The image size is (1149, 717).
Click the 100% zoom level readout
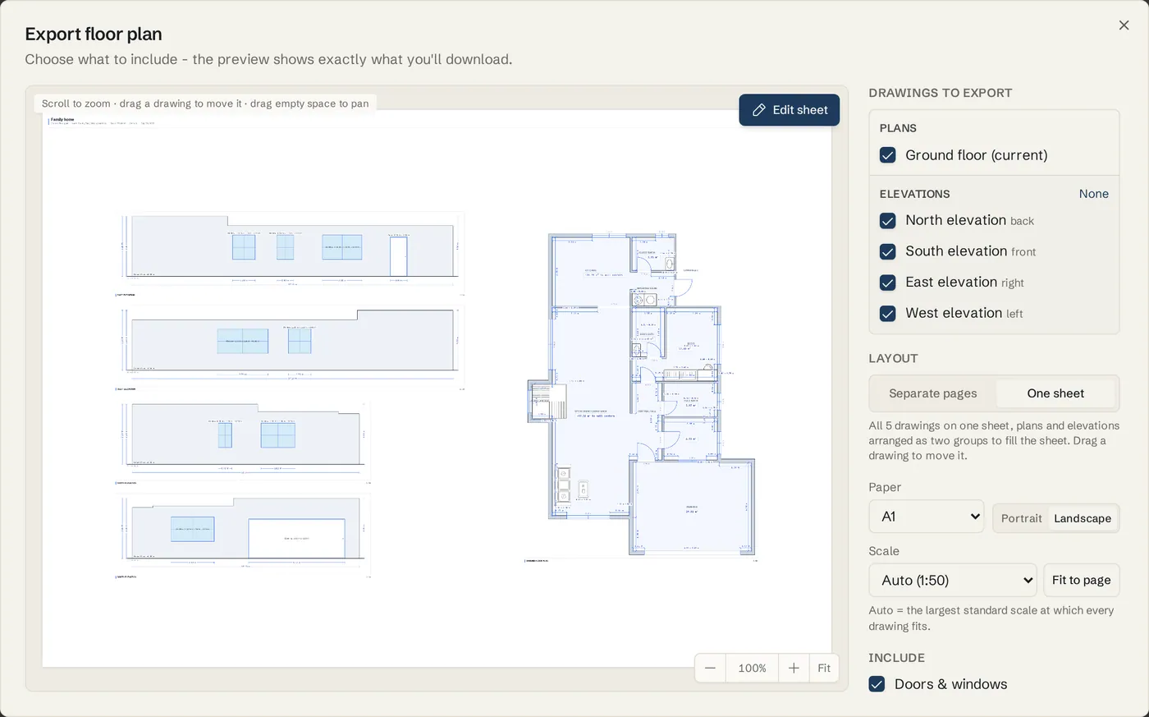[752, 669]
